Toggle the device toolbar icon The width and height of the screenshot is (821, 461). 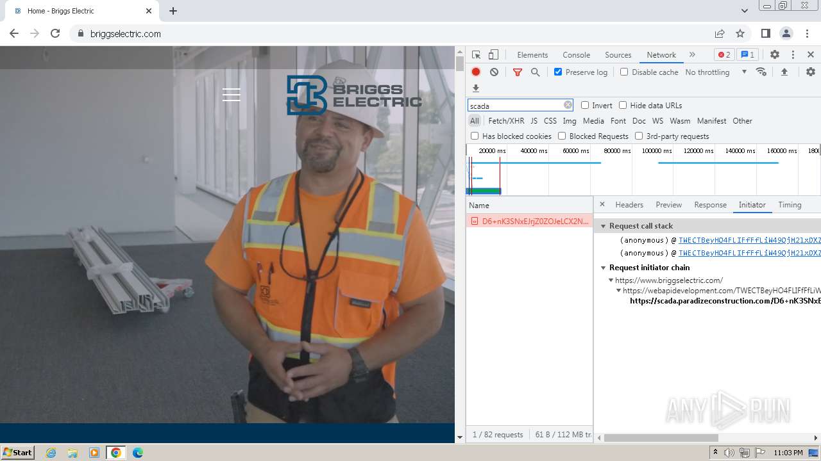coord(493,54)
